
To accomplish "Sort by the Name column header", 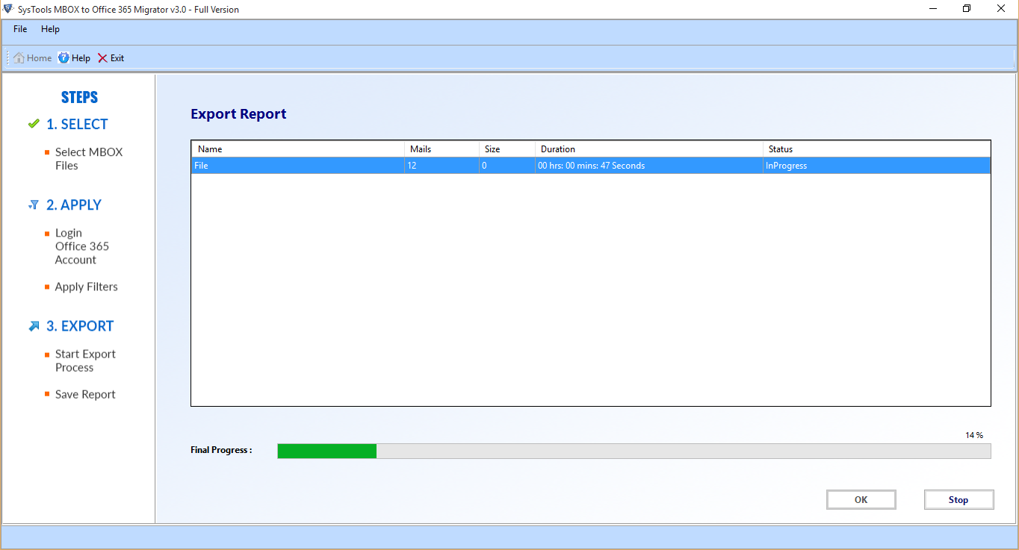I will (298, 149).
